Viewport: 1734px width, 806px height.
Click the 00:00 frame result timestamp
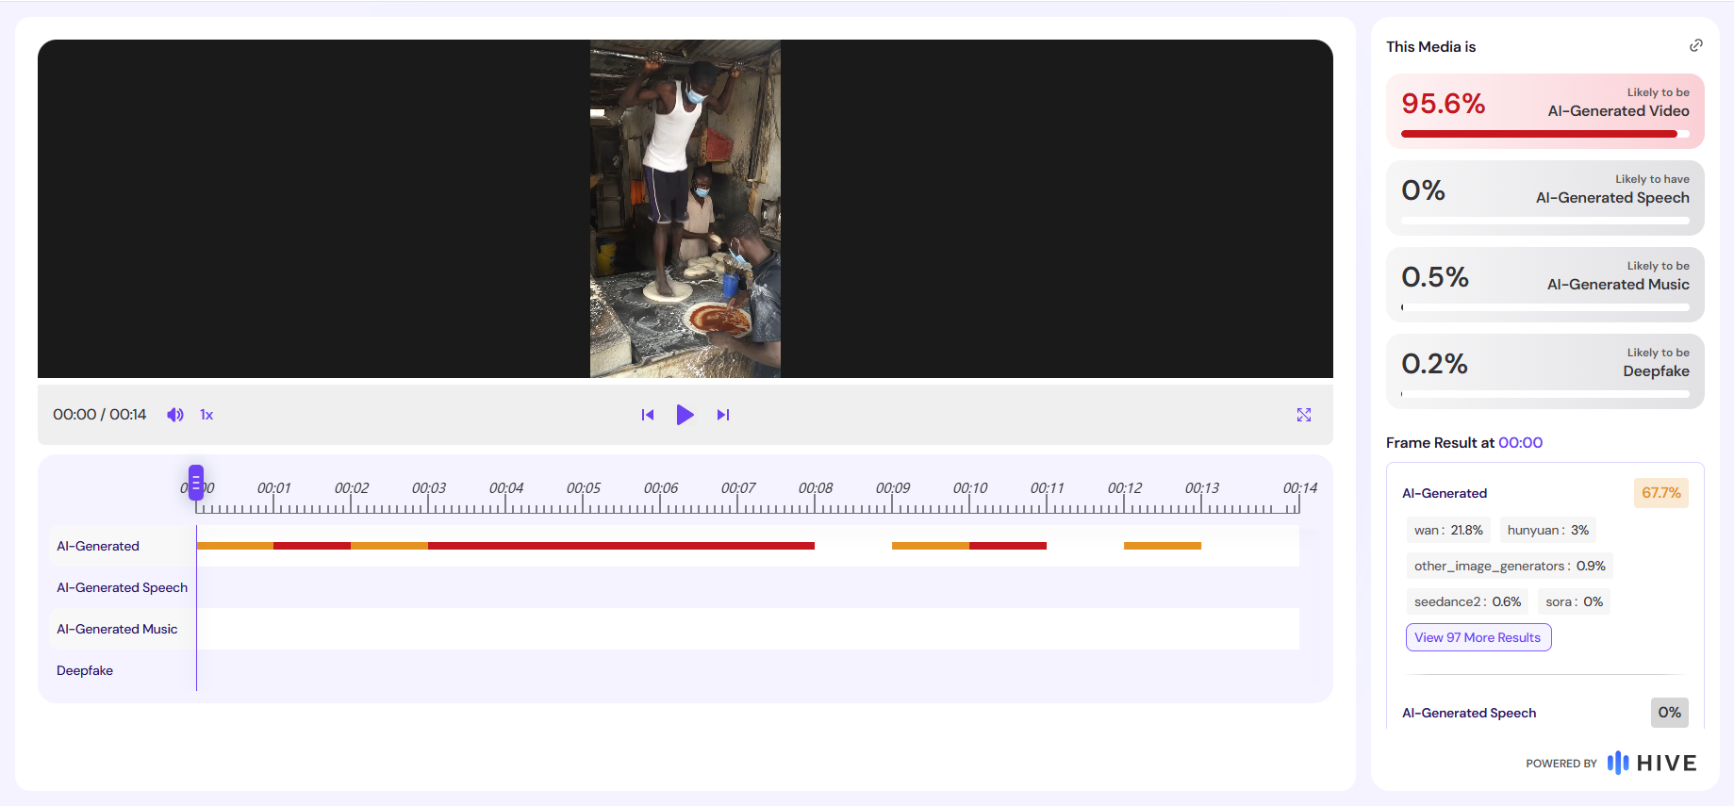coord(1520,443)
